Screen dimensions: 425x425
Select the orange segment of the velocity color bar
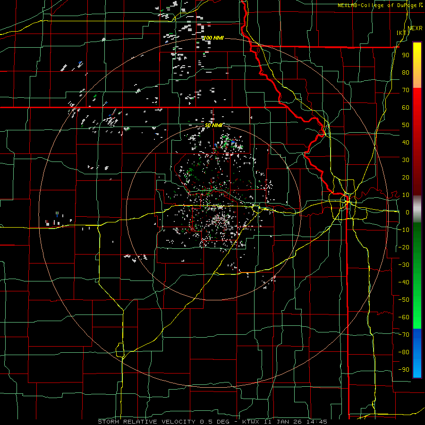tap(417, 81)
